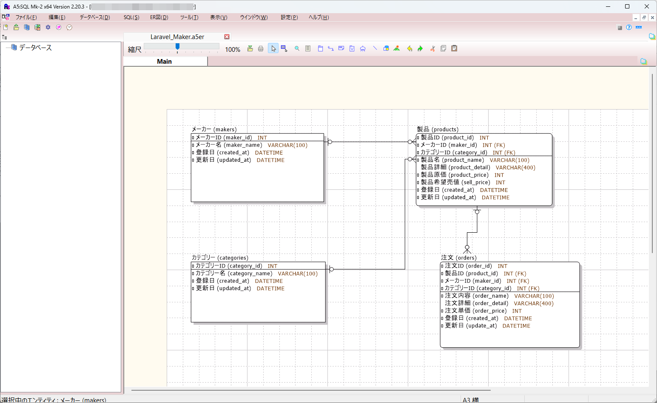657x403 pixels.
Task: Select the データベース tree root node
Action: click(x=35, y=48)
